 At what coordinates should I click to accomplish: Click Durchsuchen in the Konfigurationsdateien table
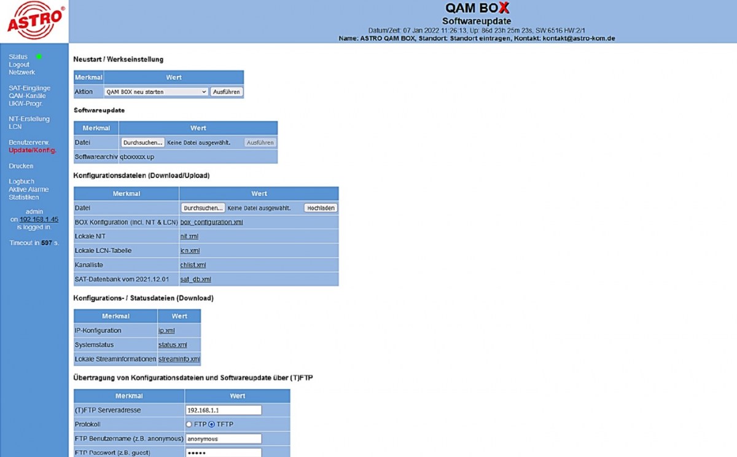(203, 208)
